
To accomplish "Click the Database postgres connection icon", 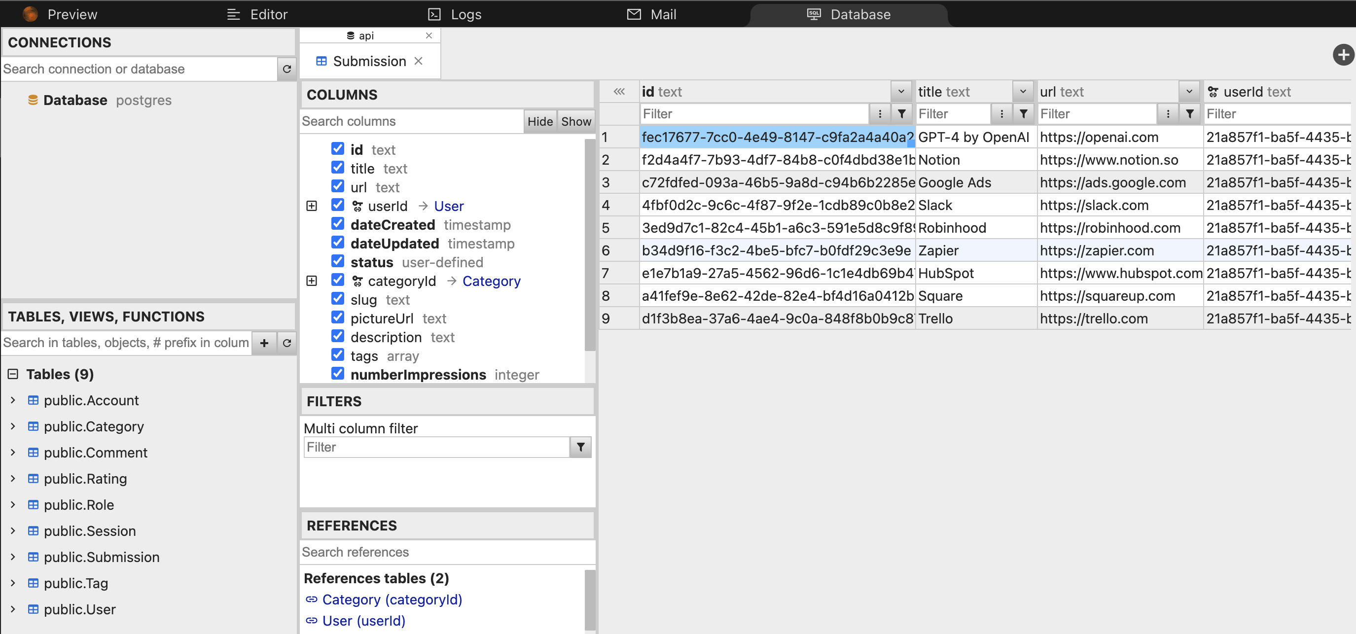I will coord(33,100).
